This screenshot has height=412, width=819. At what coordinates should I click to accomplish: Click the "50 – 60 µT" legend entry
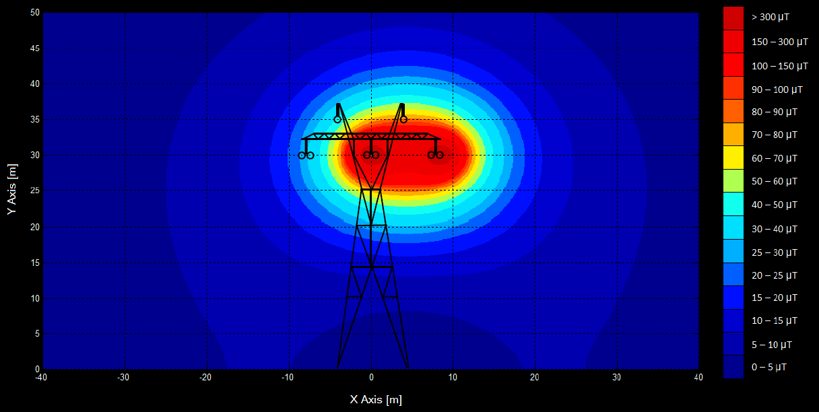[x=733, y=181]
